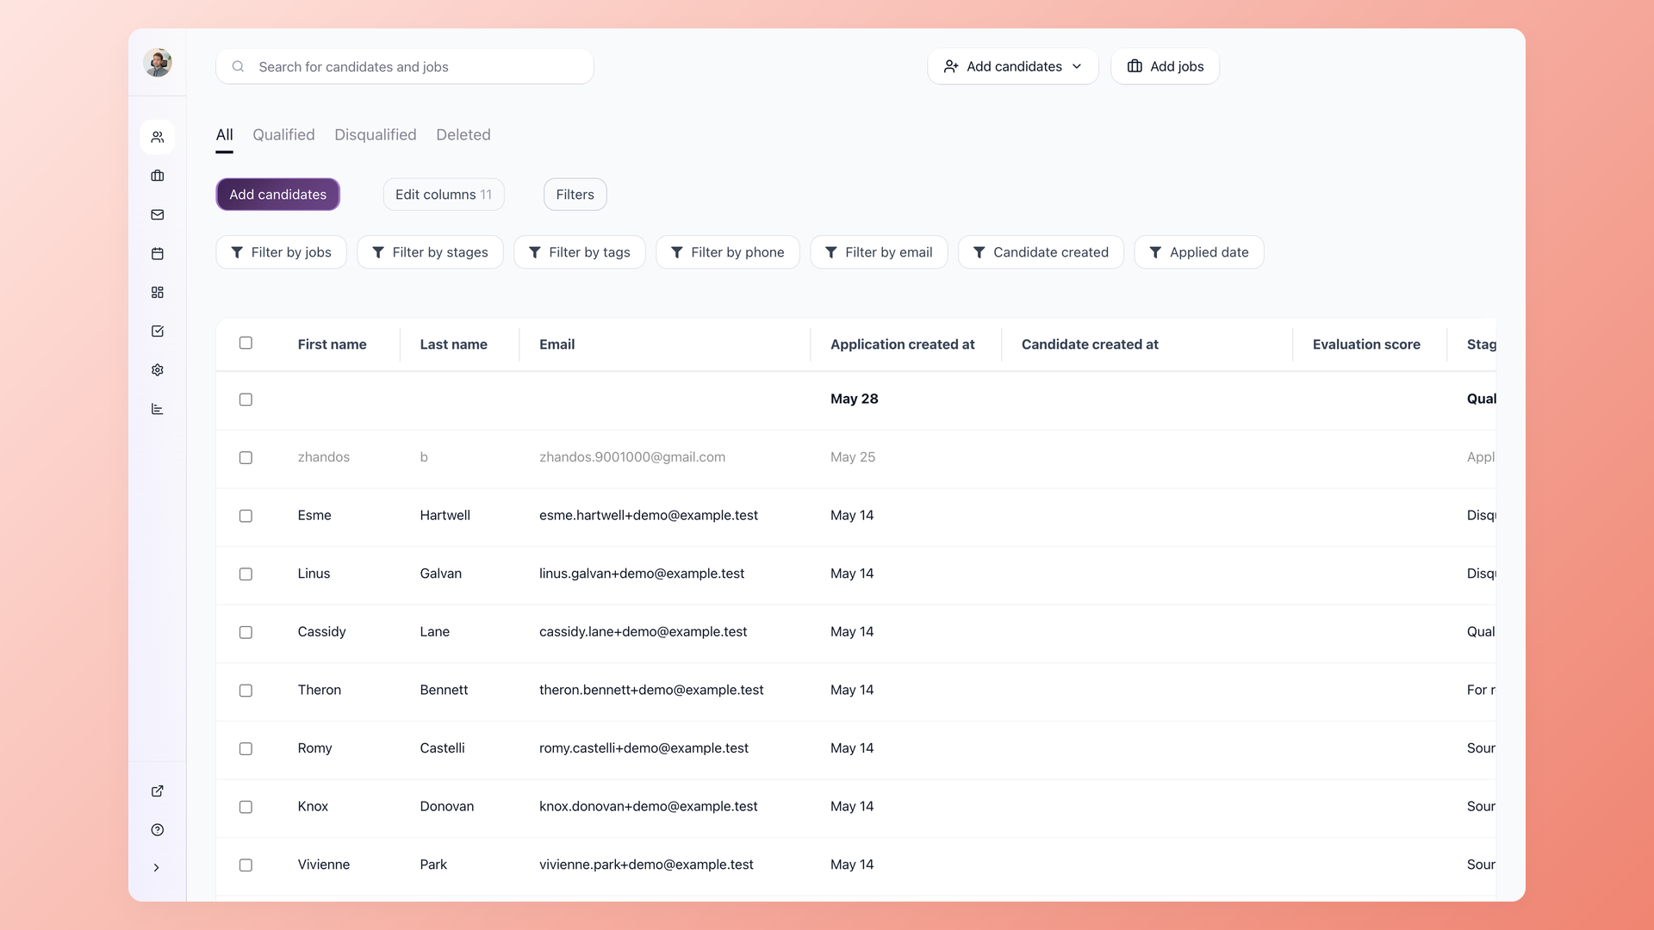This screenshot has height=930, width=1654.
Task: Click the person-plus icon on Add candidates
Action: [951, 66]
